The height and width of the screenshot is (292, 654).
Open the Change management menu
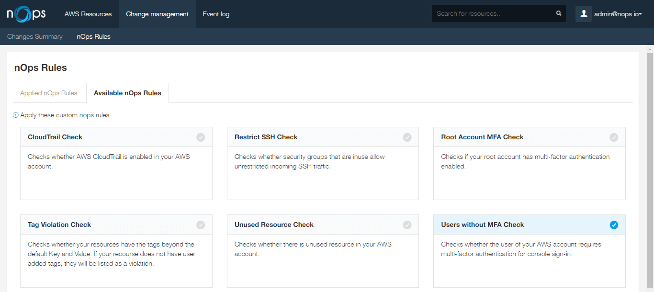coord(157,14)
